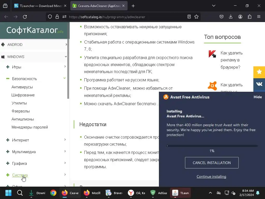Go back to the previous page
This screenshot has width=265, height=199.
(x=6, y=17)
